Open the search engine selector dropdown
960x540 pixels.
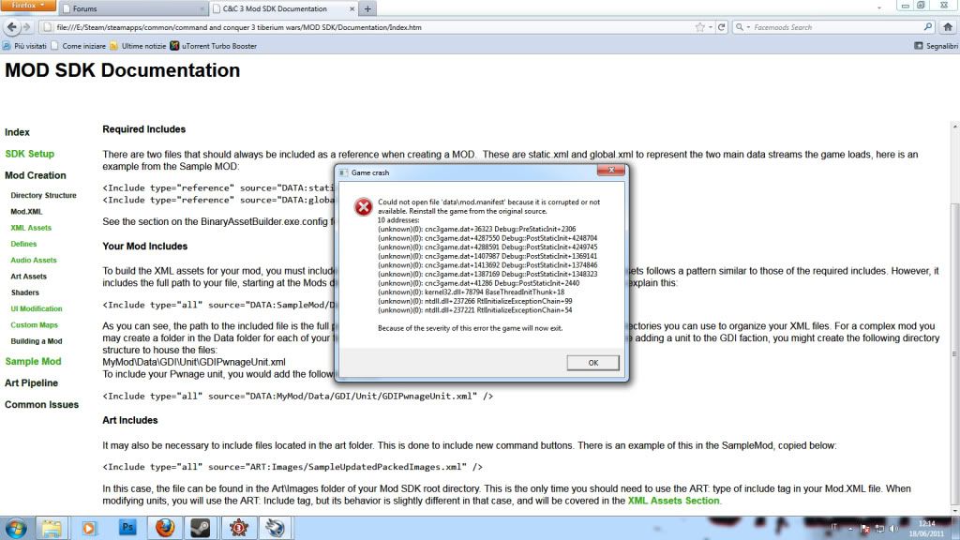[742, 27]
